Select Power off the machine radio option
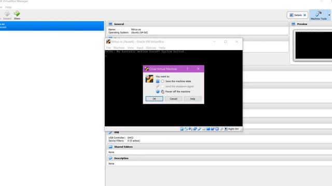This screenshot has width=332, height=186. (x=162, y=91)
